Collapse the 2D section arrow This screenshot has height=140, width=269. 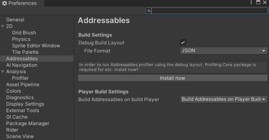(3, 26)
